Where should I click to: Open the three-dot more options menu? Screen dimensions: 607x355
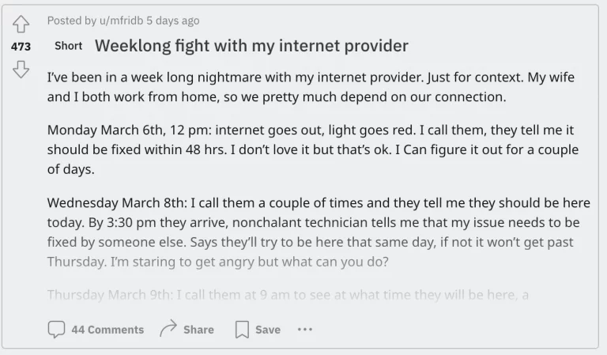pos(305,330)
